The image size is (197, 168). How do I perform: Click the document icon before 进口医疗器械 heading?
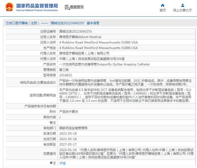(7, 23)
